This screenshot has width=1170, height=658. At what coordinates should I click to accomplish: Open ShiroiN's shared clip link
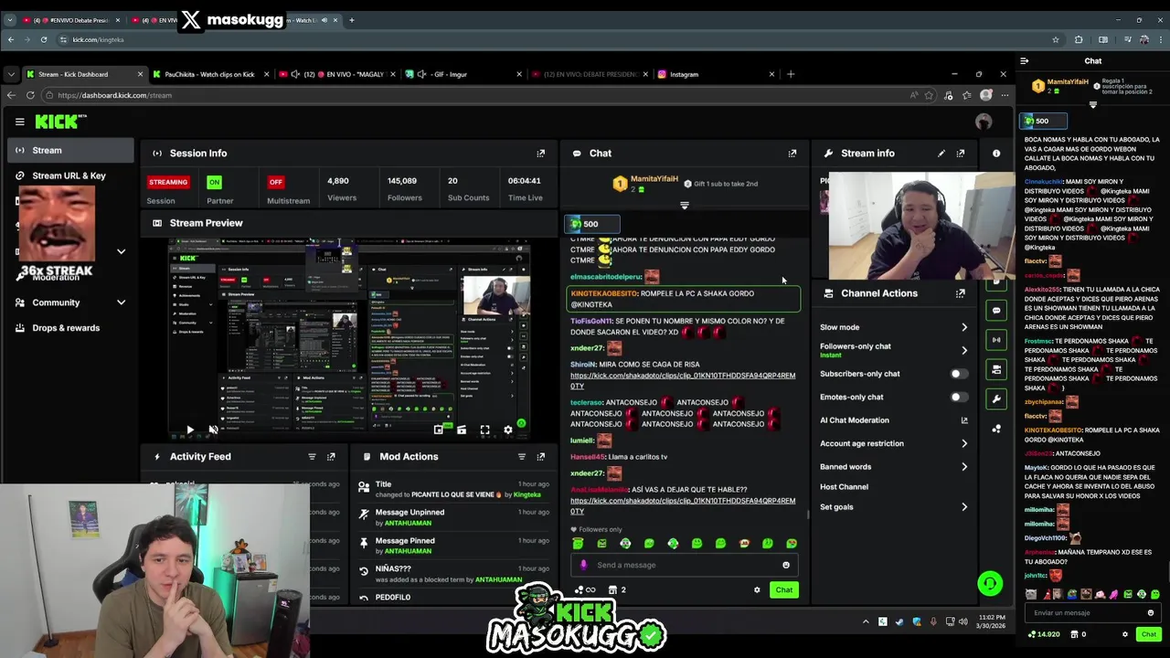(683, 380)
